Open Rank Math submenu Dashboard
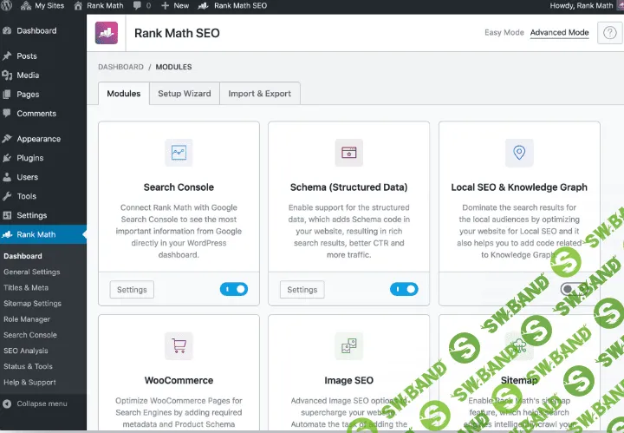Image resolution: width=624 pixels, height=433 pixels. point(23,256)
